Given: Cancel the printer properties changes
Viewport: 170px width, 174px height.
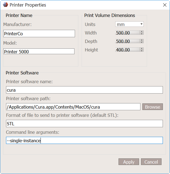Looking at the screenshot, I should pyautogui.click(x=151, y=162).
